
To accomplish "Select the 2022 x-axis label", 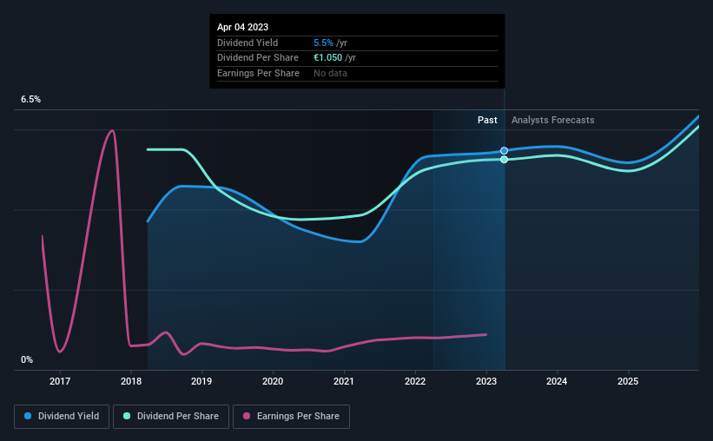I will click(415, 381).
